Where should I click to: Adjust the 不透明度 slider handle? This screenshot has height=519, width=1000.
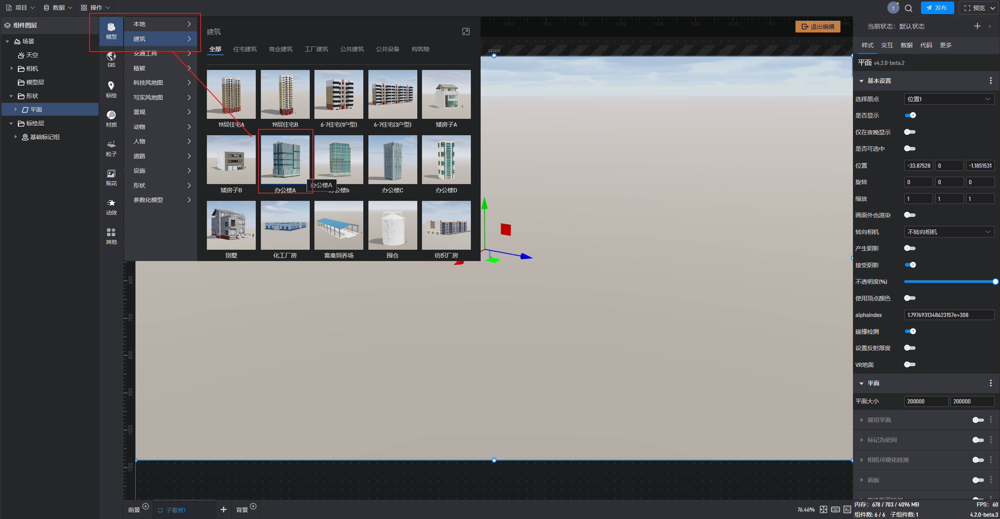click(995, 281)
